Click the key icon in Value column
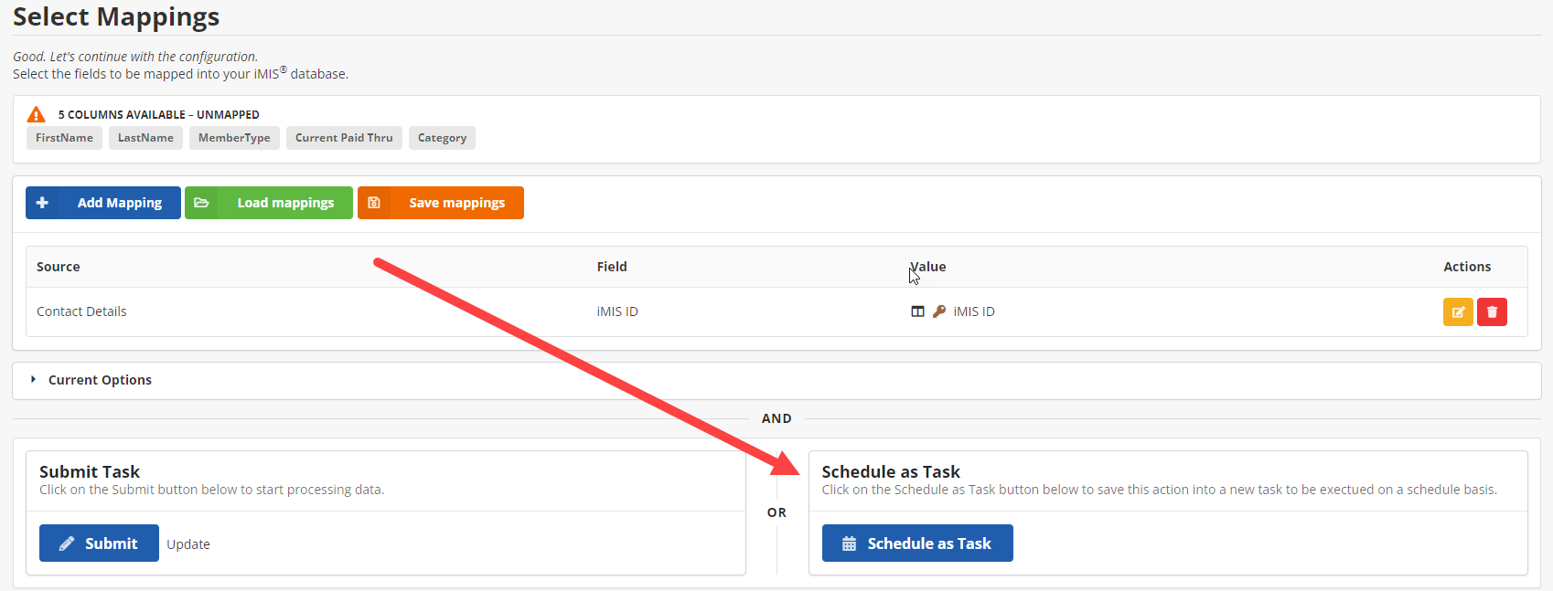 click(939, 311)
